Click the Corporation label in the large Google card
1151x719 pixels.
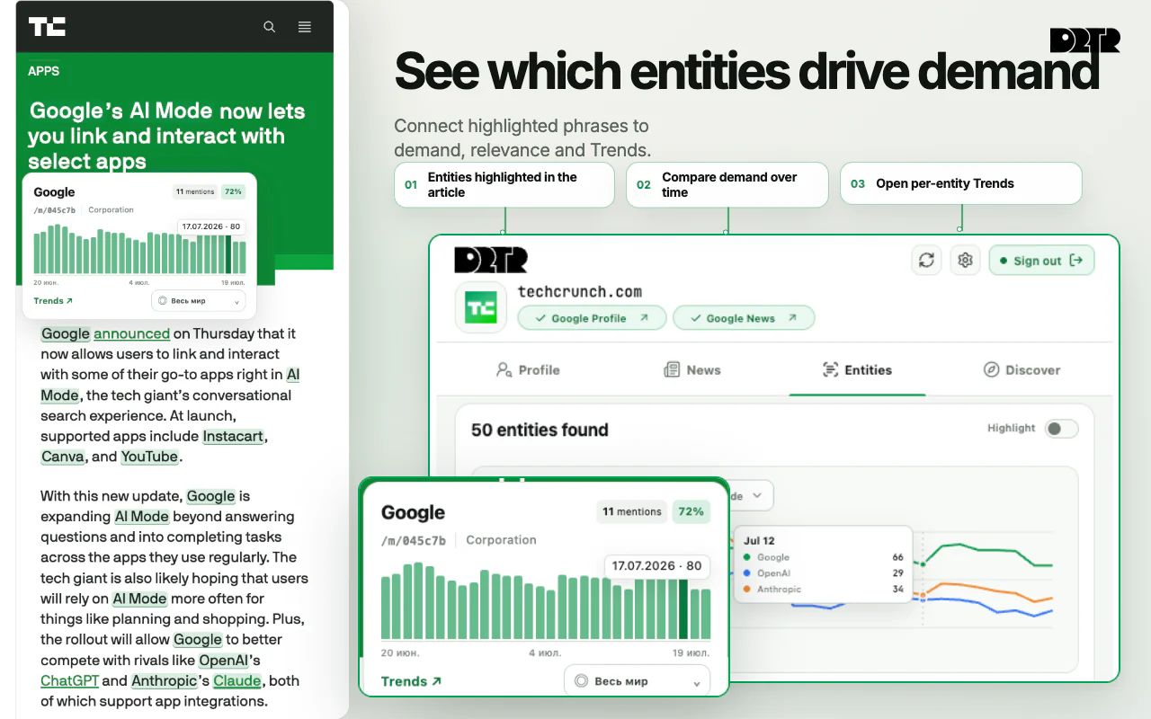[501, 540]
